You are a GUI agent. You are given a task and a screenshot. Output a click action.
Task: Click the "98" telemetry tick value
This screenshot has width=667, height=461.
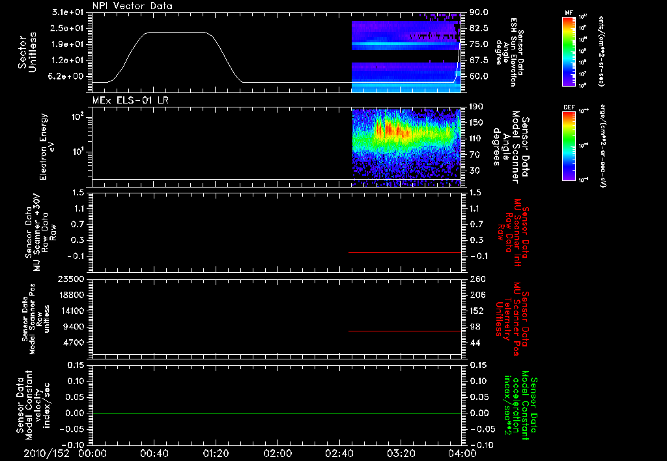pyautogui.click(x=475, y=327)
